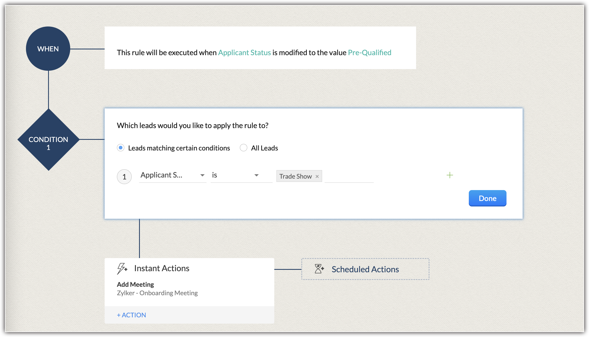Click the + ACTION link
This screenshot has height=337, width=589.
click(x=131, y=315)
